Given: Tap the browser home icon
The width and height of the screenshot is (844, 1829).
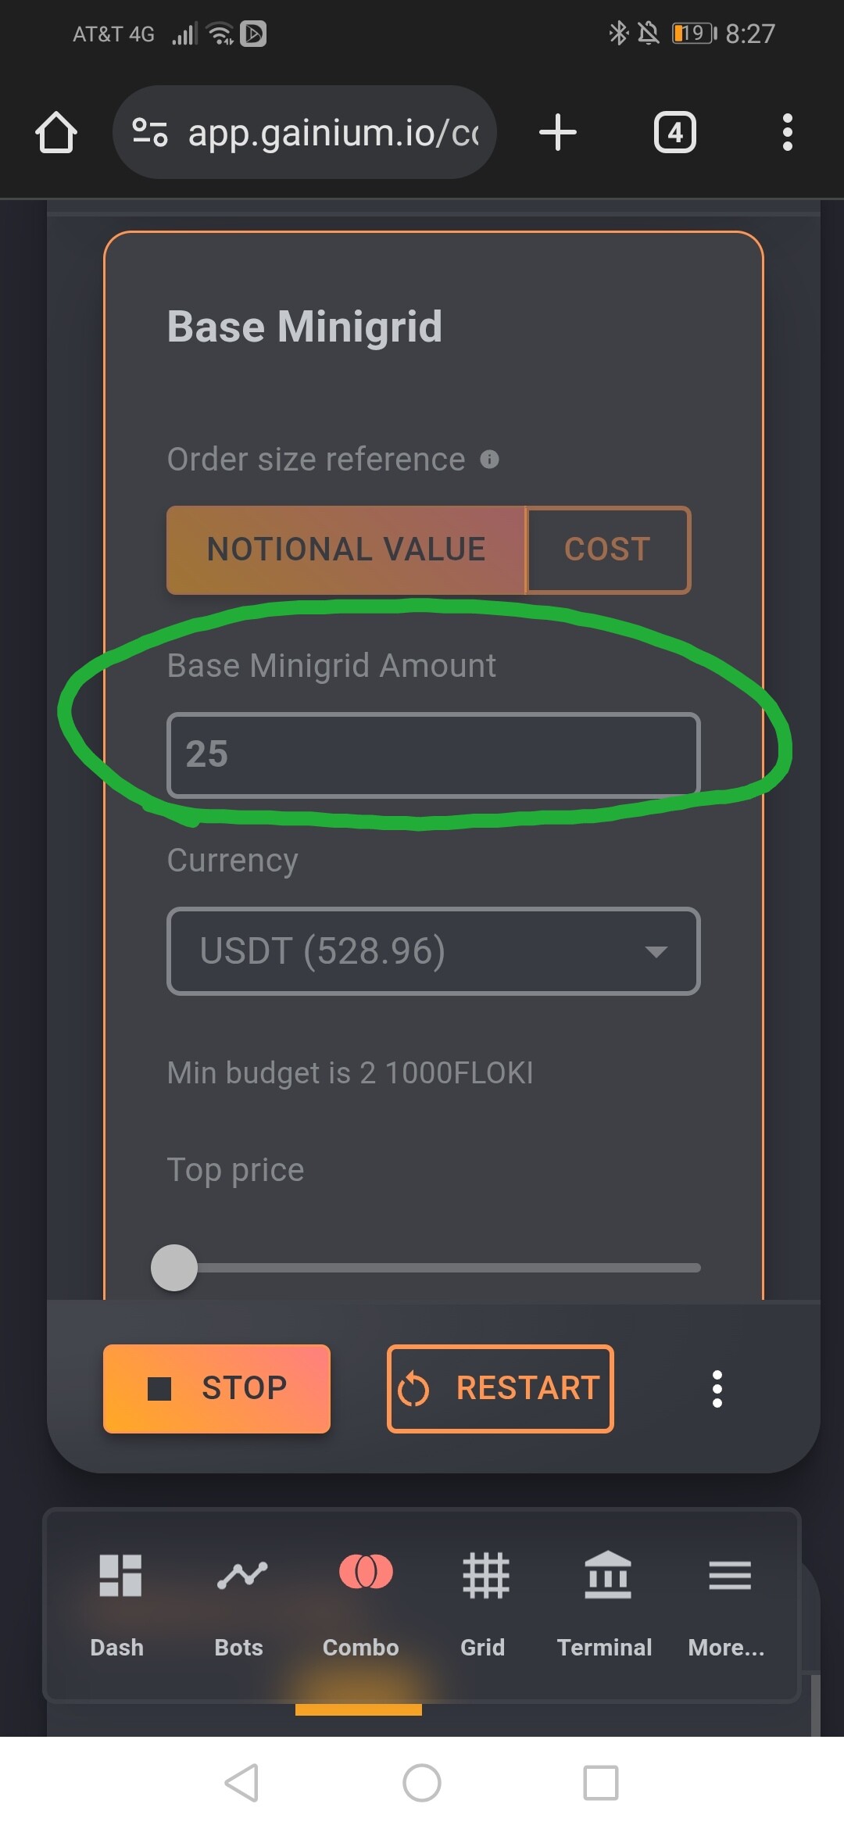Looking at the screenshot, I should tap(56, 132).
